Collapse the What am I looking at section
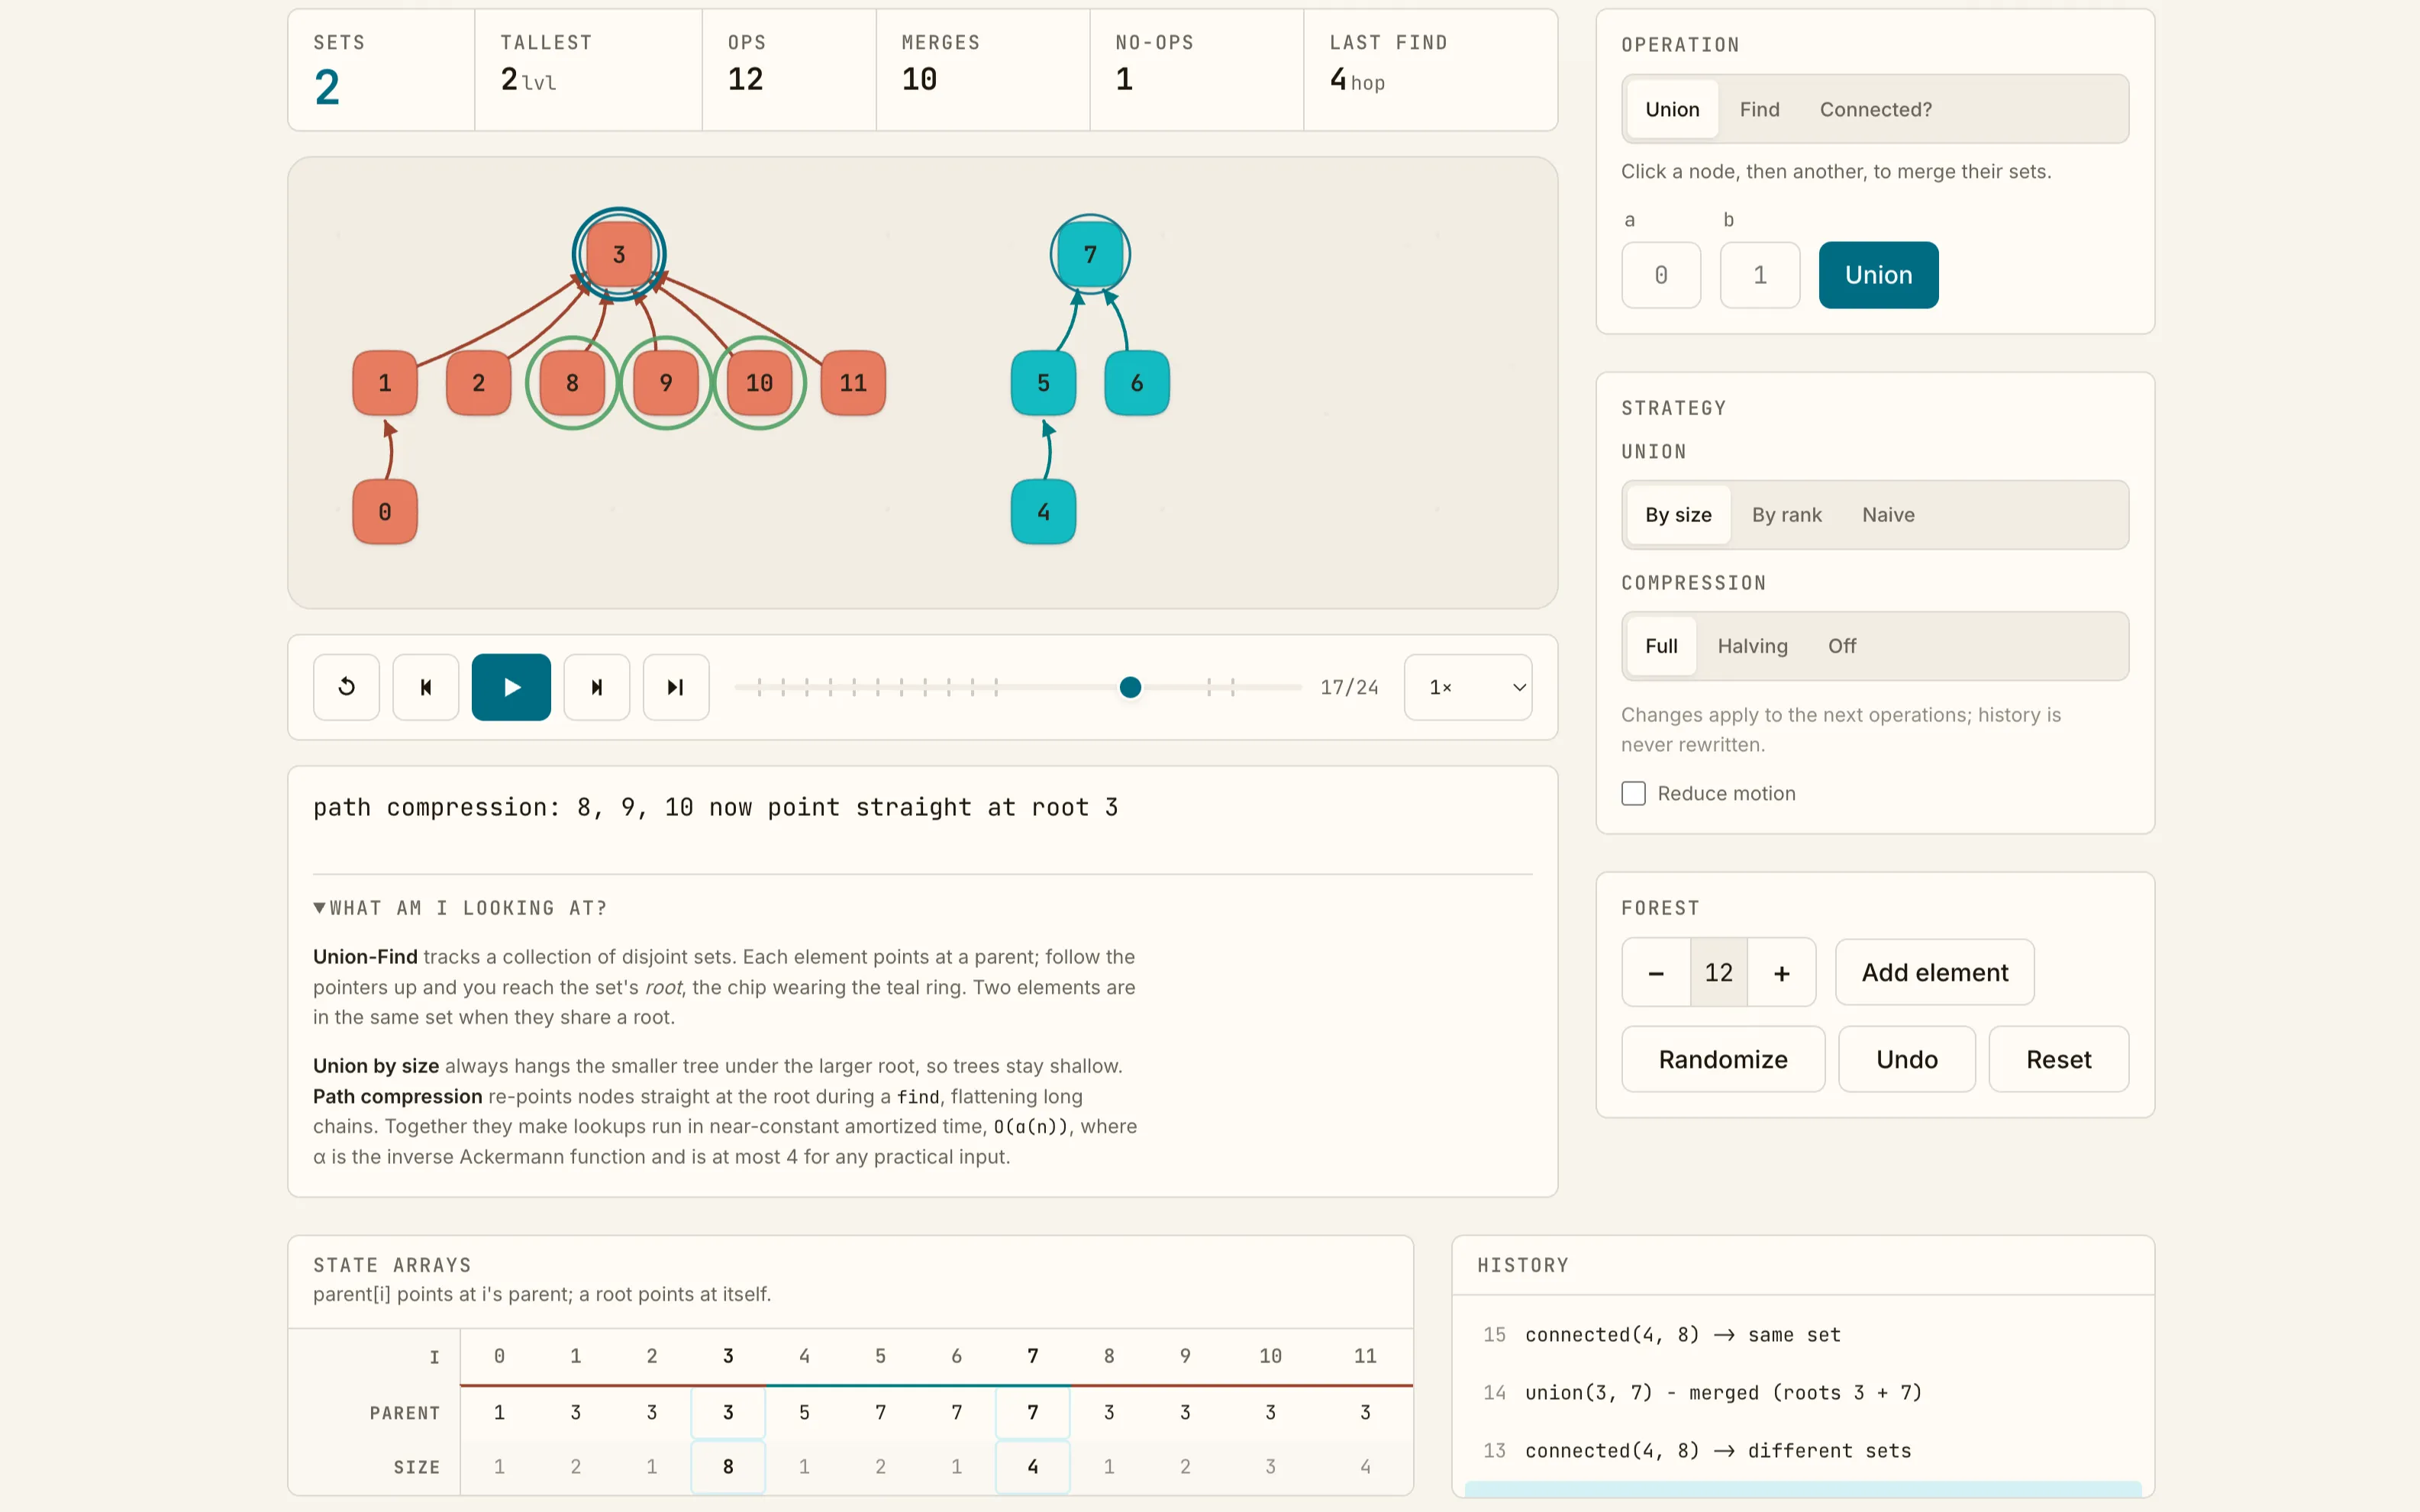2420x1512 pixels. tap(461, 908)
